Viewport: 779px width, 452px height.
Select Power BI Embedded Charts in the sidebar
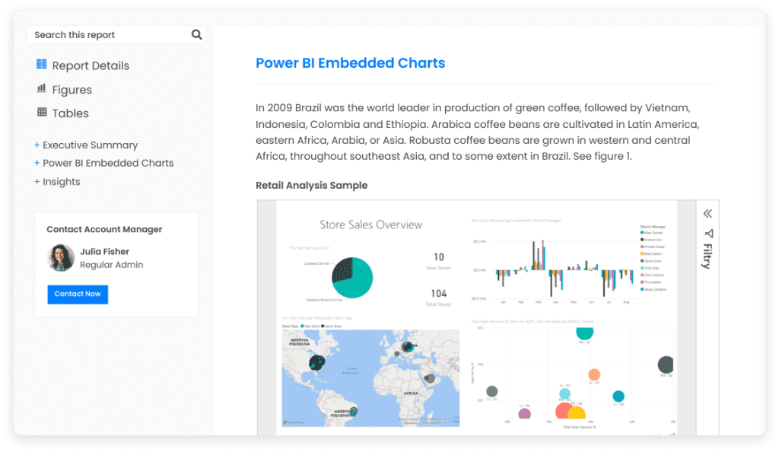coord(104,163)
